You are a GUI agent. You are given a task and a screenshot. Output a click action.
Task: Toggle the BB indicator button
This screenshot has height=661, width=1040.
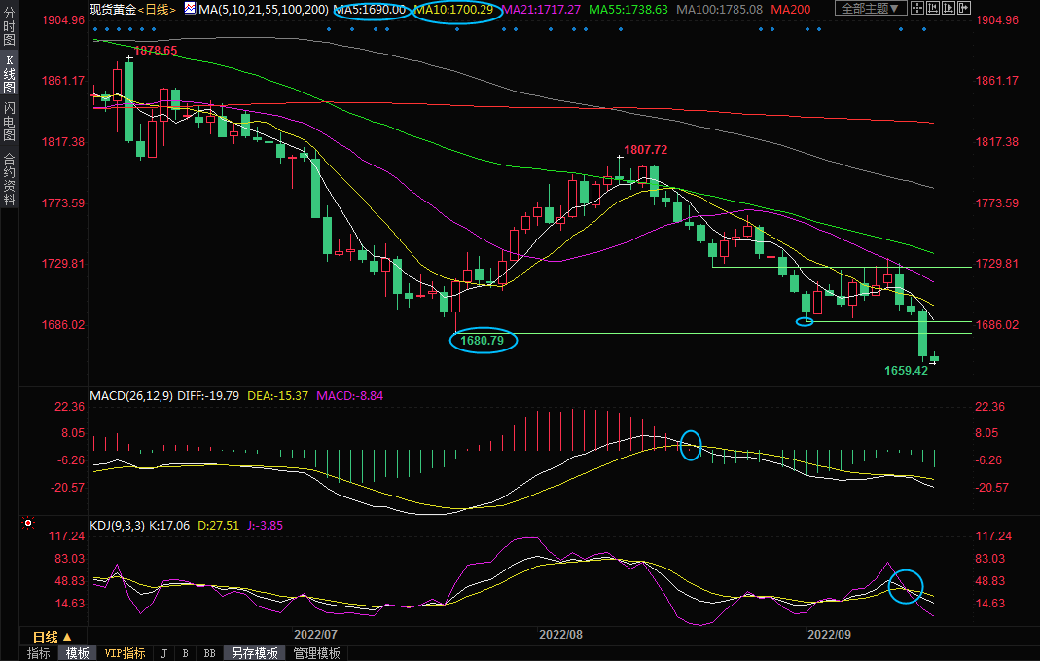(x=209, y=653)
